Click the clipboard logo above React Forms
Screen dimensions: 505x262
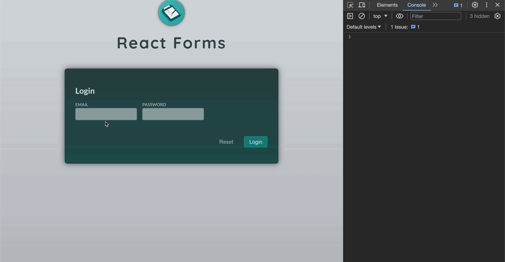pyautogui.click(x=171, y=13)
